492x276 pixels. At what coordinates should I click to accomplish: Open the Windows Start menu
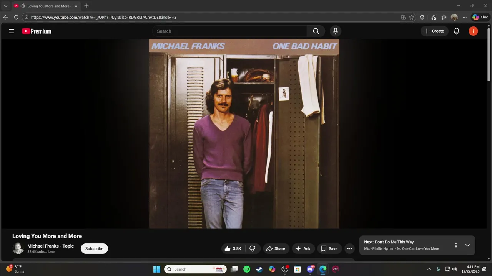(x=156, y=269)
